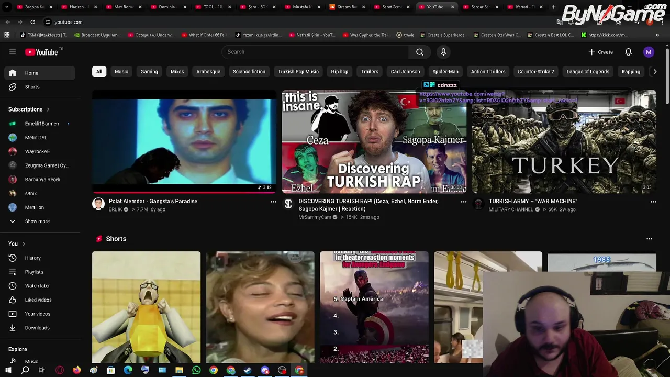Open the account avatar menu labeled M
The height and width of the screenshot is (377, 670).
coord(649,52)
